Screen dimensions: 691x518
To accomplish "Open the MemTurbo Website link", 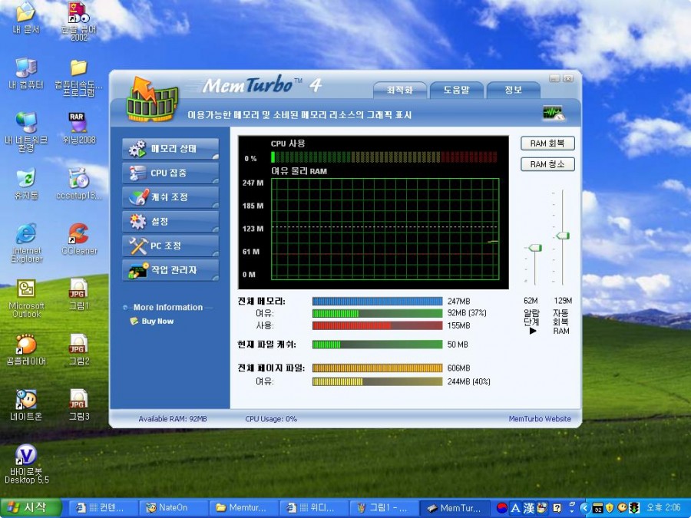I will pyautogui.click(x=540, y=419).
